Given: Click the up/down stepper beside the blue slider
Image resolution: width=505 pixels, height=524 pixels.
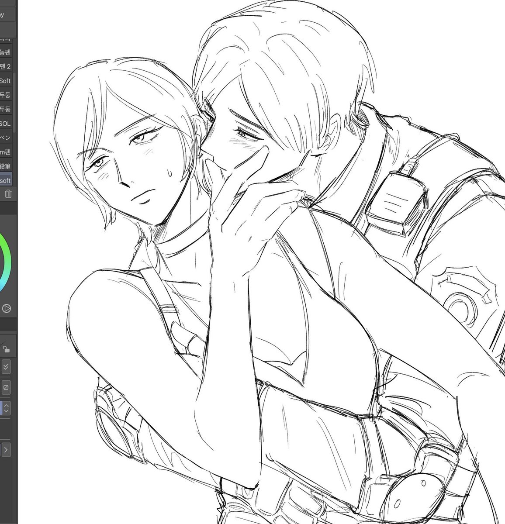Looking at the screenshot, I should point(7,408).
